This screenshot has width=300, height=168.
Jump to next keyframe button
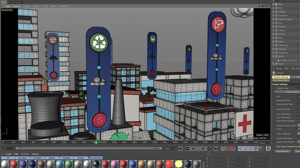[209, 148]
